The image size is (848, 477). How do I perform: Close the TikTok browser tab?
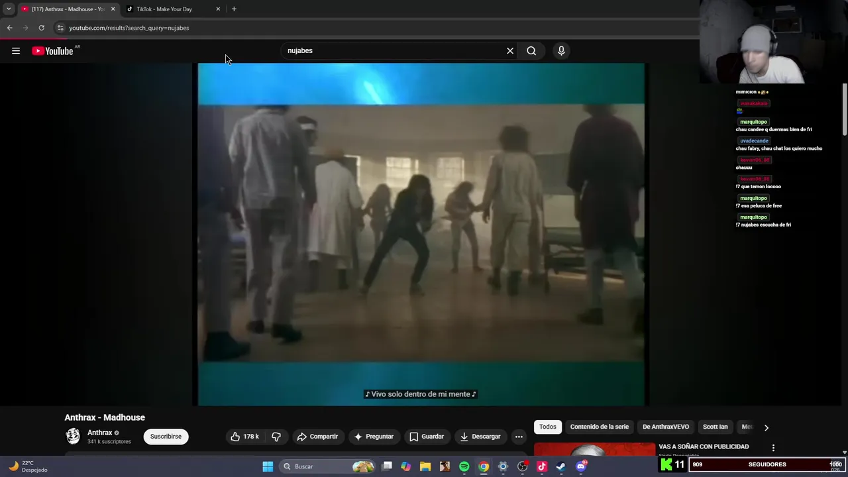[x=218, y=9]
